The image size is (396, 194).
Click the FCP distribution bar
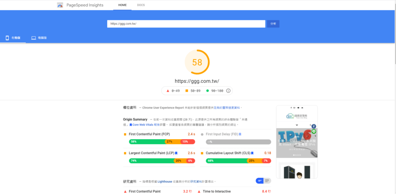[x=162, y=142]
